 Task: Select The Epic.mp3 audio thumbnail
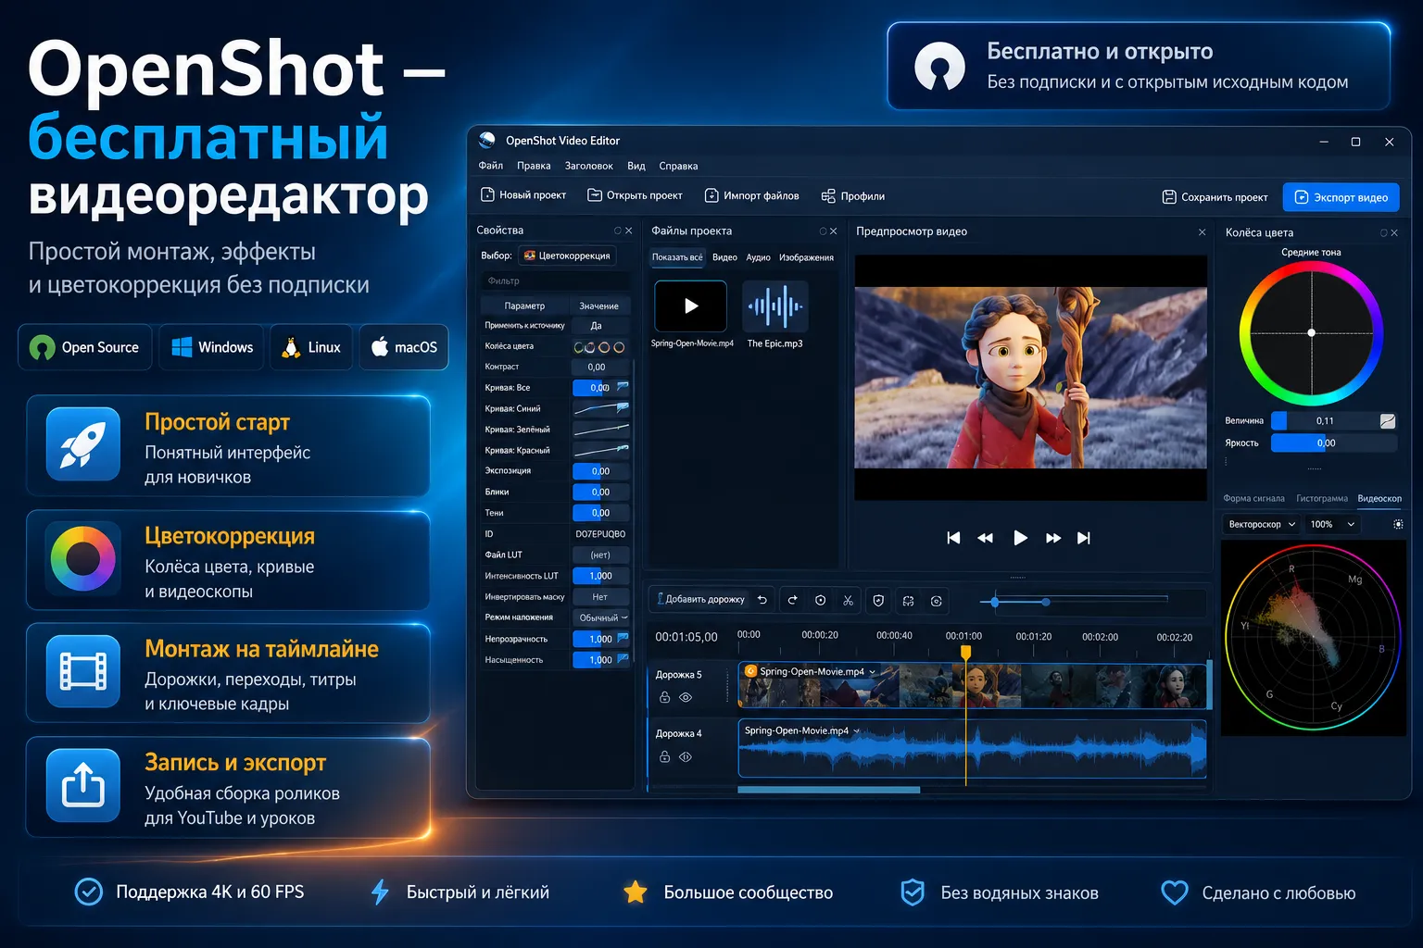click(775, 306)
